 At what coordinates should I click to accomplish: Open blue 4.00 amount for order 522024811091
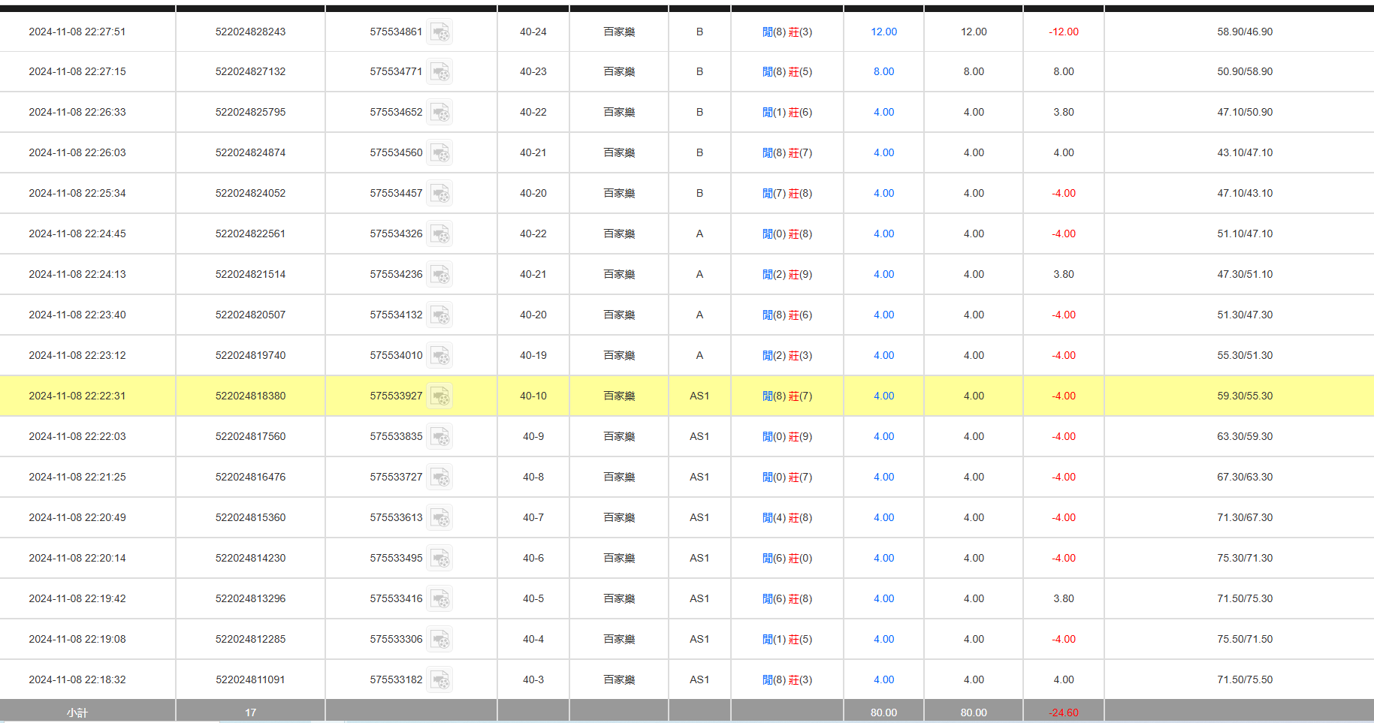click(883, 680)
